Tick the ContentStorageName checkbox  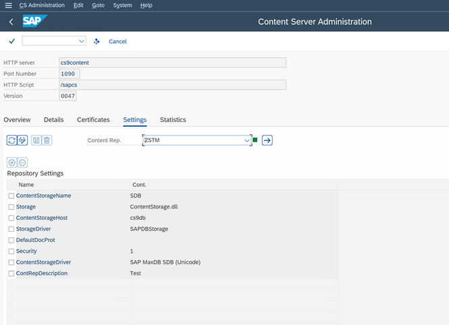pos(11,196)
